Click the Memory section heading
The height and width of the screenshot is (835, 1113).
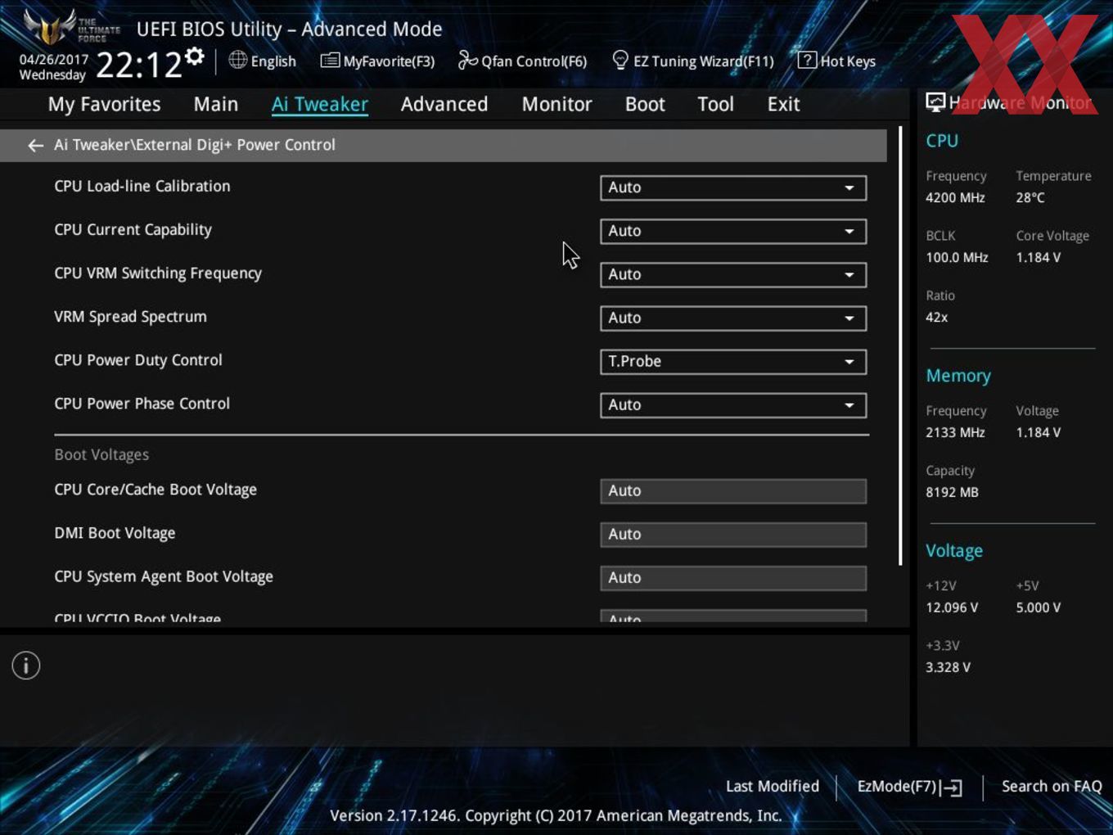tap(958, 376)
